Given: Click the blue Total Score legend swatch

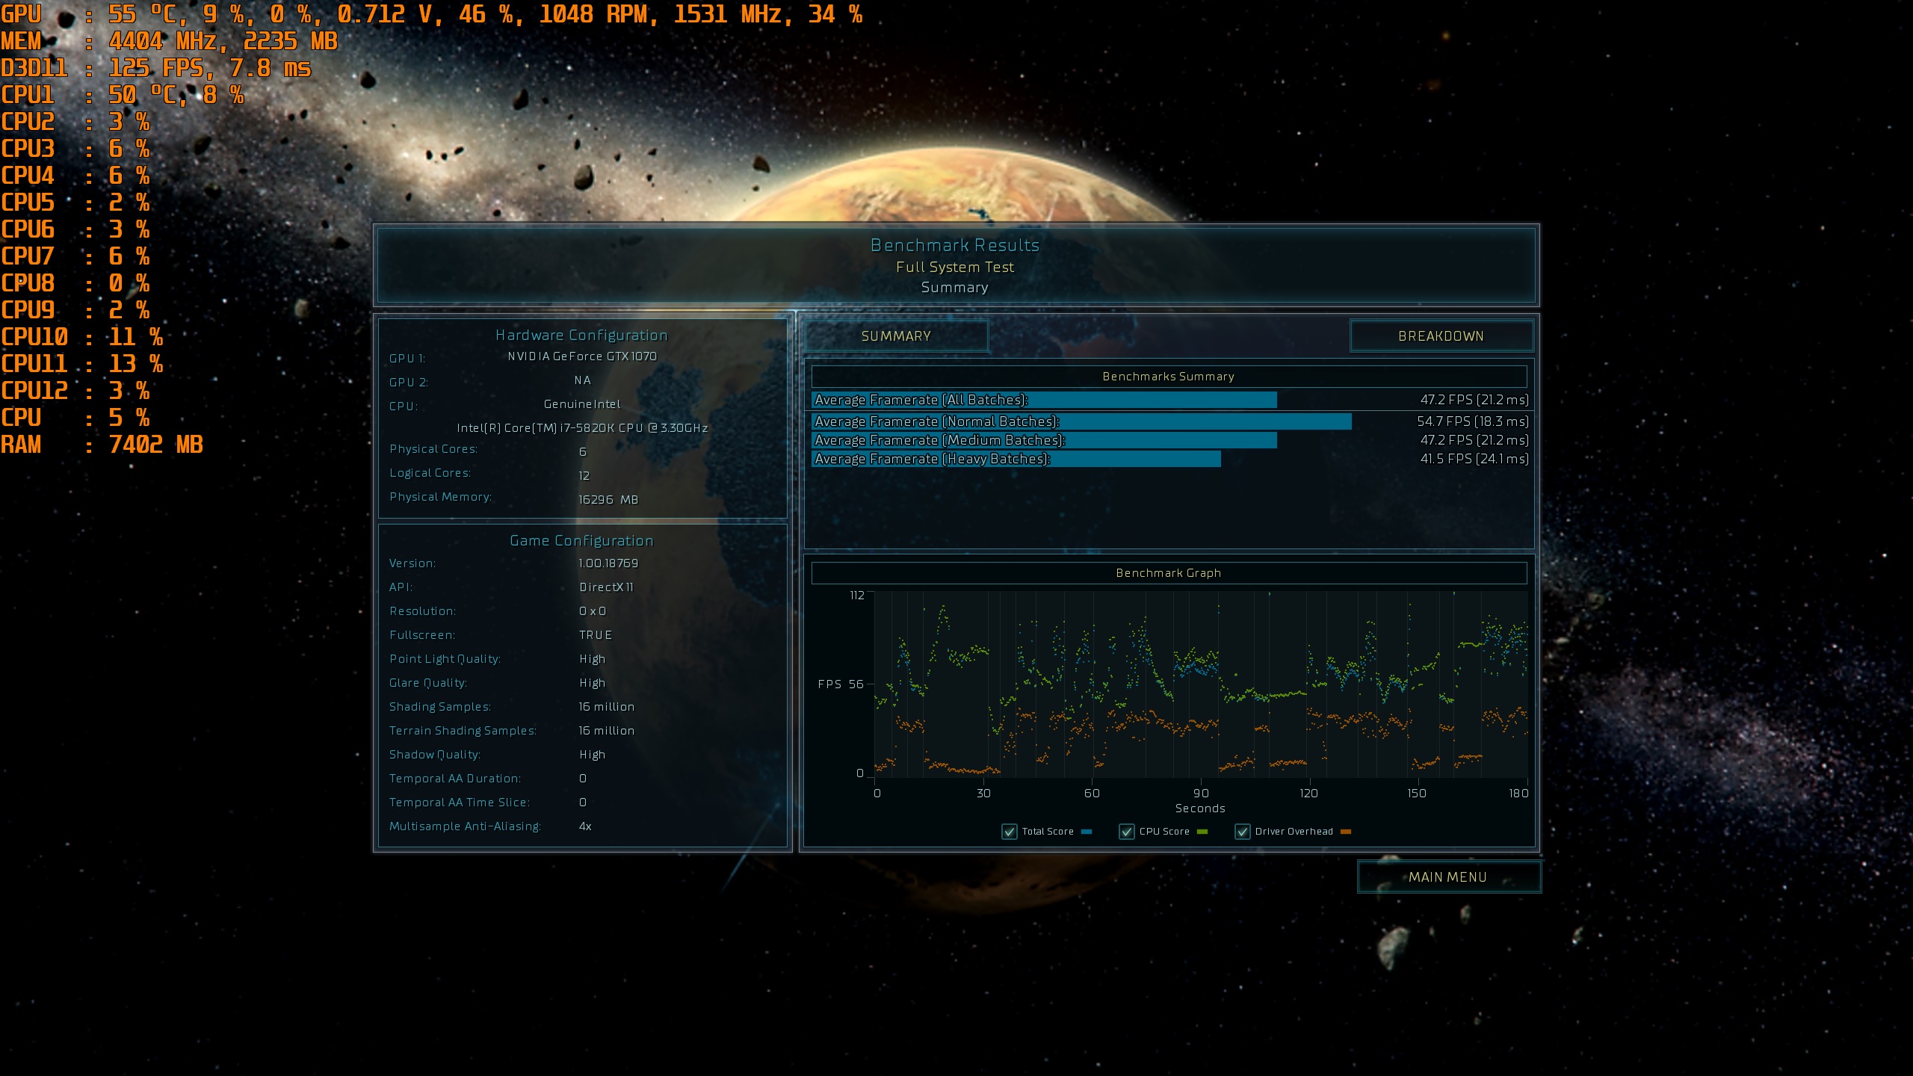Looking at the screenshot, I should tap(1087, 832).
